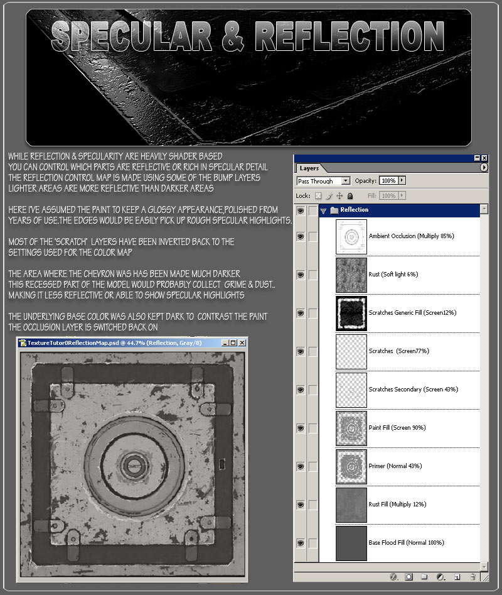Create a new layer group

pos(424,577)
